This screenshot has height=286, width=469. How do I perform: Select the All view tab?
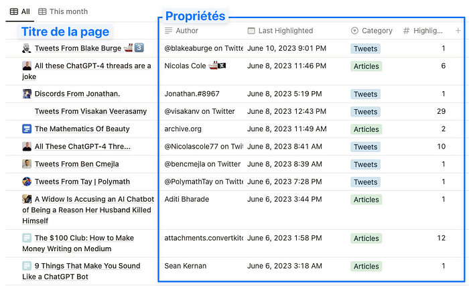point(19,11)
